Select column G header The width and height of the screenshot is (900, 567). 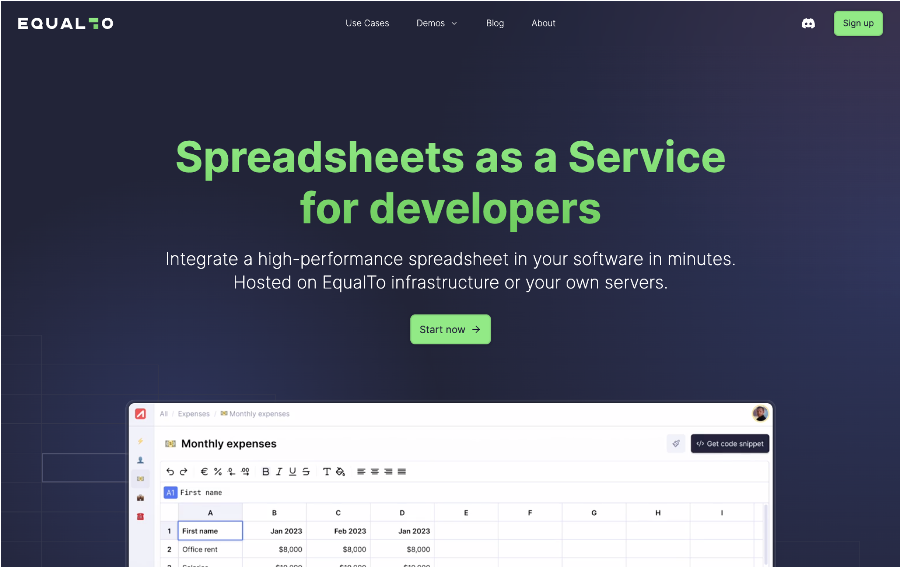594,512
